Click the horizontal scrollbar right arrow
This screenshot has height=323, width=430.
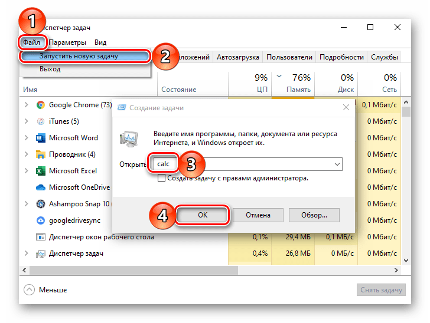(x=396, y=271)
